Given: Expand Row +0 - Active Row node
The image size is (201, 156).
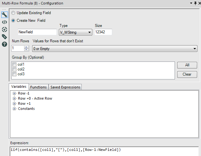Looking at the screenshot, I should coord(14,99).
